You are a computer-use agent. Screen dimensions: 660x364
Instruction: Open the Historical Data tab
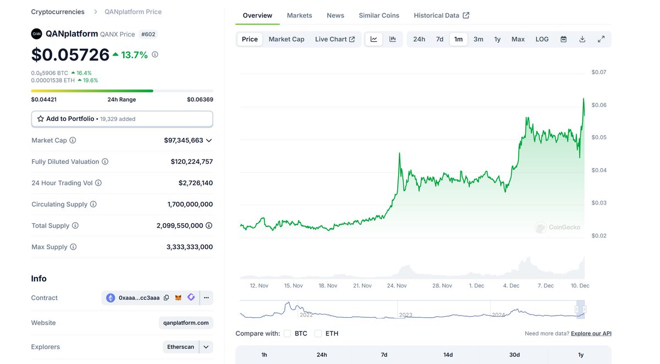(442, 15)
